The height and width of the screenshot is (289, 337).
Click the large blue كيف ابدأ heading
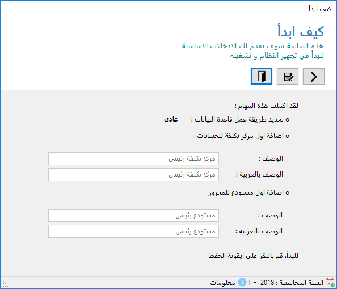301,31
